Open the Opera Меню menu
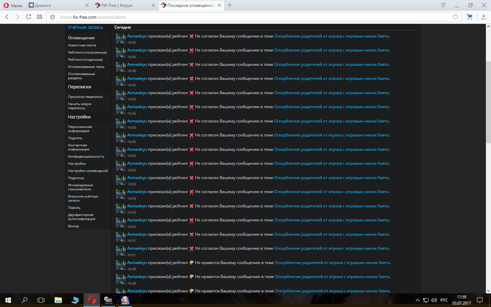The image size is (491, 307). [13, 5]
